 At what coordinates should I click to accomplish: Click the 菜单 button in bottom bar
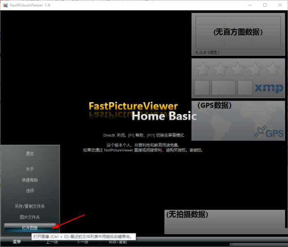(x=17, y=242)
